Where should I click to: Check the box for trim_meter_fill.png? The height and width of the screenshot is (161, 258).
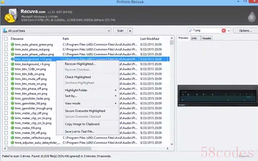(x=6, y=128)
